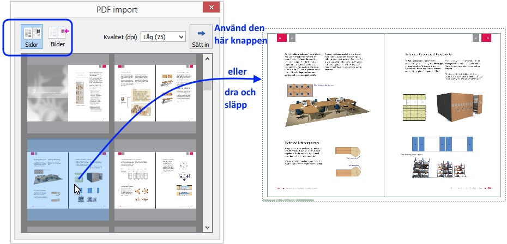Select the first page spread thumbnail

click(x=68, y=93)
